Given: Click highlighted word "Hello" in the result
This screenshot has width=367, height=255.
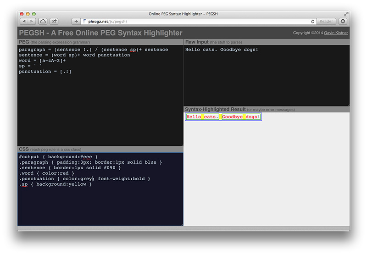Looking at the screenshot, I should (x=194, y=117).
